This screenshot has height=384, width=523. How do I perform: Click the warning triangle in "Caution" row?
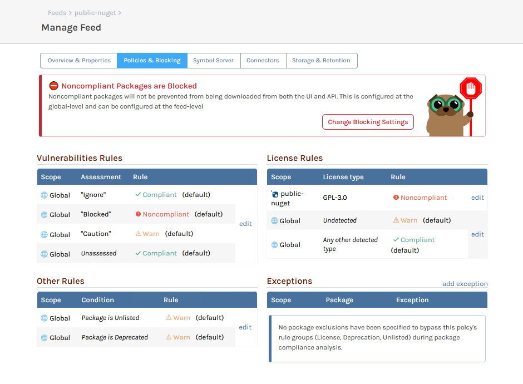tap(138, 234)
